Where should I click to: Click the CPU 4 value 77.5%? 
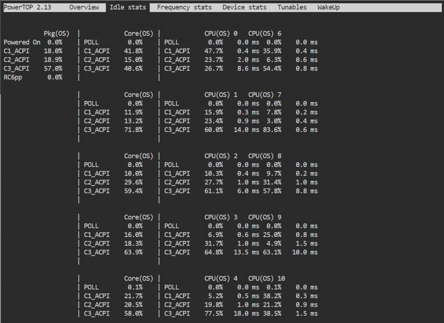tap(214, 314)
